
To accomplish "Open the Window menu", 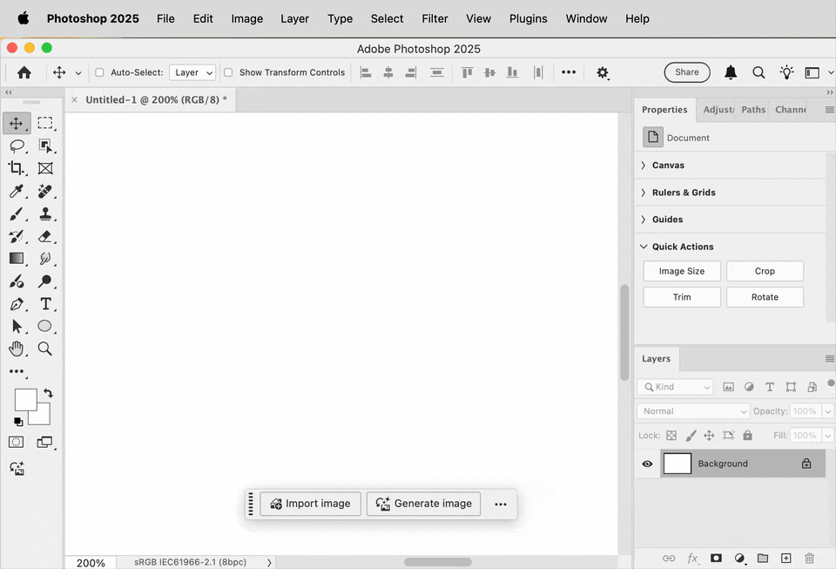I will [x=586, y=18].
